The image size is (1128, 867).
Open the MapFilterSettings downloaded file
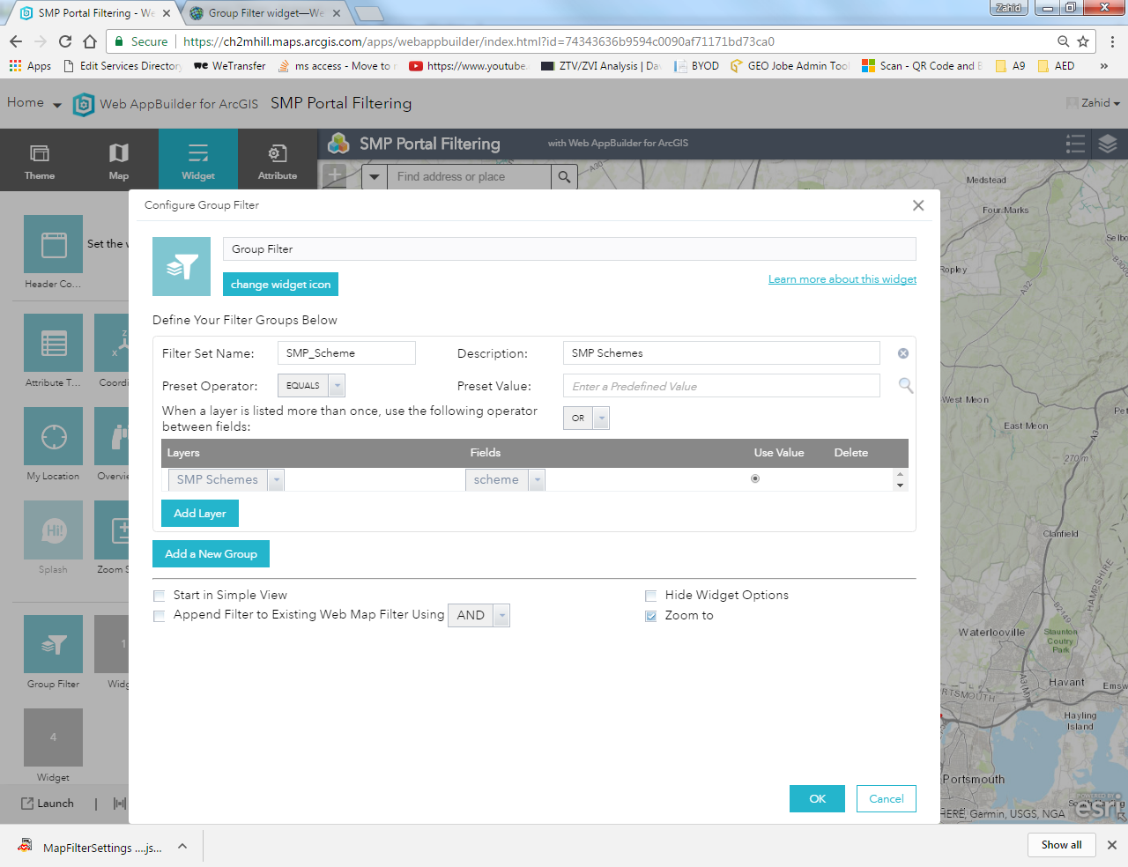92,847
